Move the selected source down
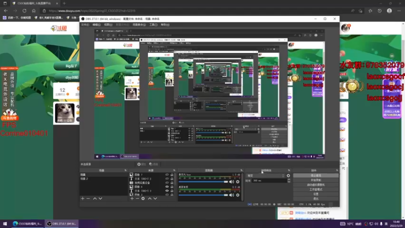The image size is (405, 228). pos(155,199)
